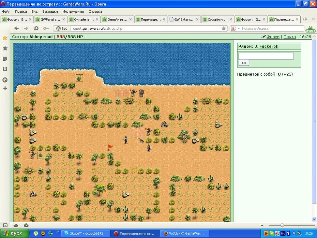Click the orange flag on the map

coord(110,147)
